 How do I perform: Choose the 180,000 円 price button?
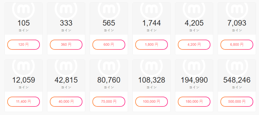tap(194, 102)
